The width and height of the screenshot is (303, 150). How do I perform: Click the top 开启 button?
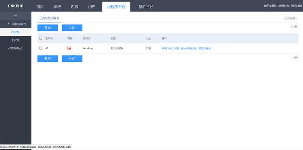47,28
